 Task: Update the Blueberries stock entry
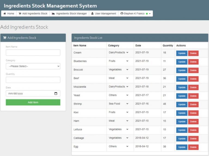(182, 62)
